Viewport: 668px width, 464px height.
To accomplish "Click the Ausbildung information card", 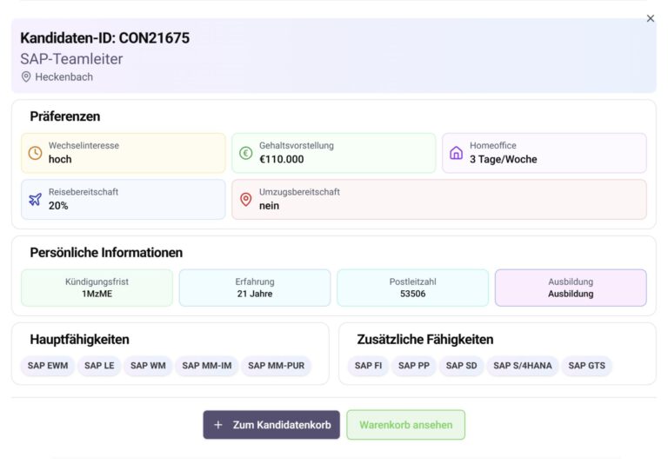I will [571, 288].
